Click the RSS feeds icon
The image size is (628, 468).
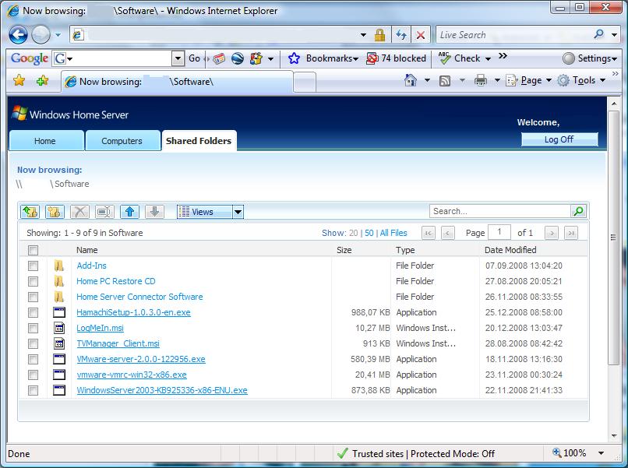(445, 81)
